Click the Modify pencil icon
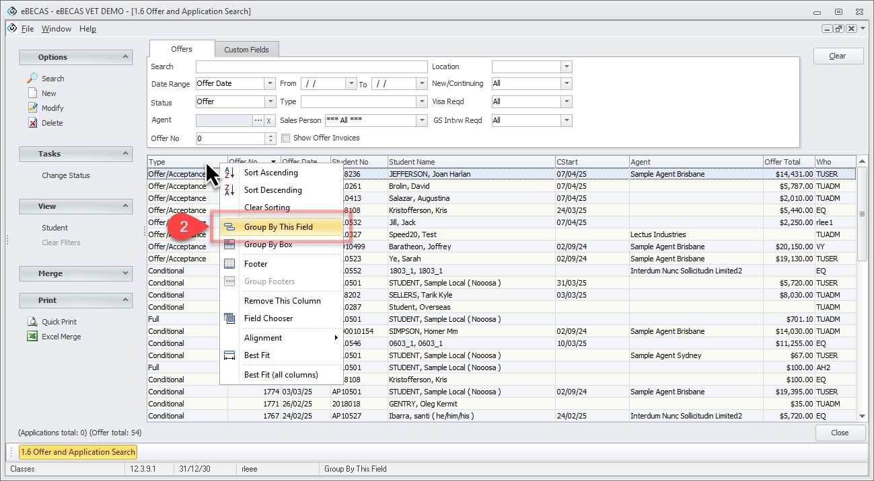The image size is (874, 481). (32, 108)
